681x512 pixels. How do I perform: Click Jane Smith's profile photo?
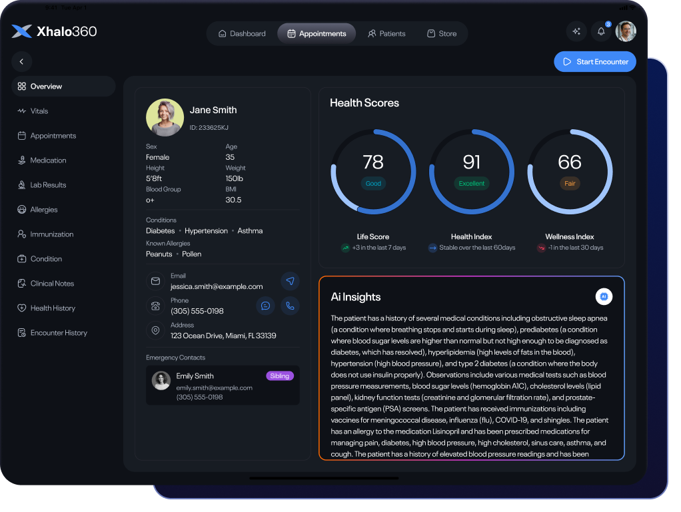tap(165, 117)
